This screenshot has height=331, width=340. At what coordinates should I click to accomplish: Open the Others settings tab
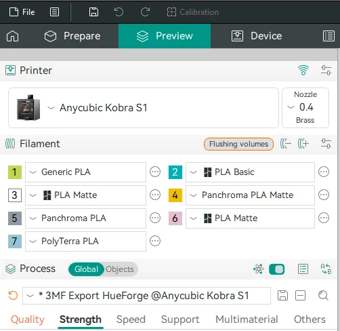[x=310, y=319]
